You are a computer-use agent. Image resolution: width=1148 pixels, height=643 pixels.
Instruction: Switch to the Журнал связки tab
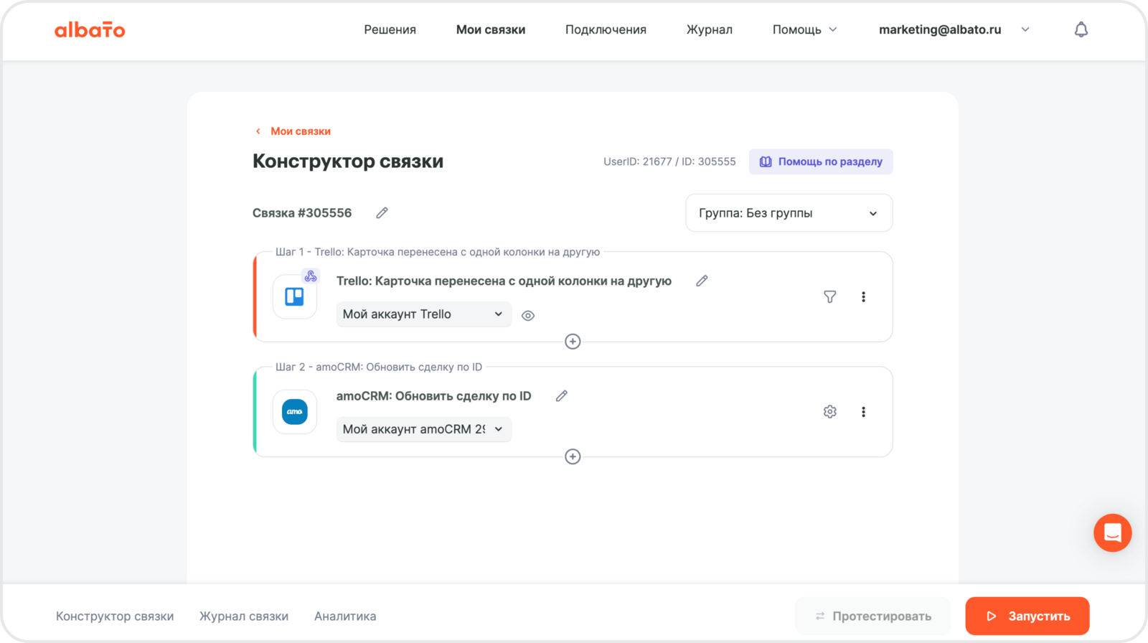tap(244, 616)
